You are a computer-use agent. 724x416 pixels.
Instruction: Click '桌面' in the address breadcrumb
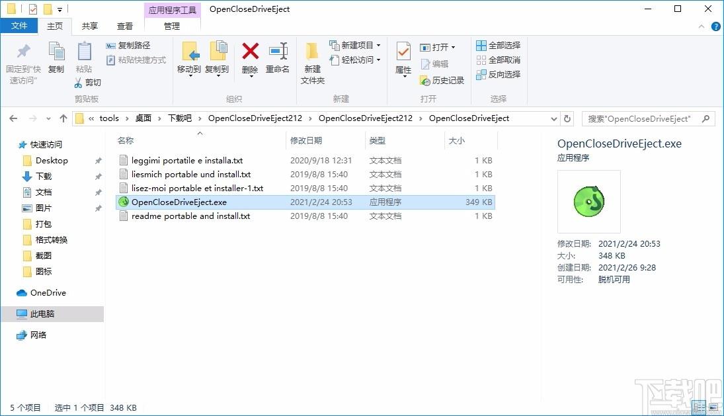pyautogui.click(x=143, y=118)
